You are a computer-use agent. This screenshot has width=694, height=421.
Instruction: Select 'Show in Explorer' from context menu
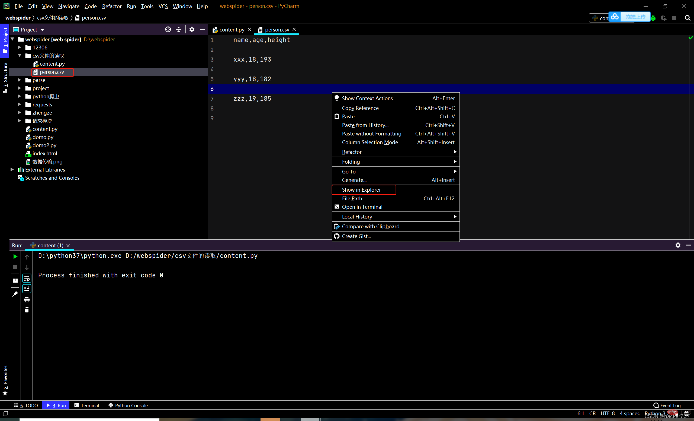(361, 189)
